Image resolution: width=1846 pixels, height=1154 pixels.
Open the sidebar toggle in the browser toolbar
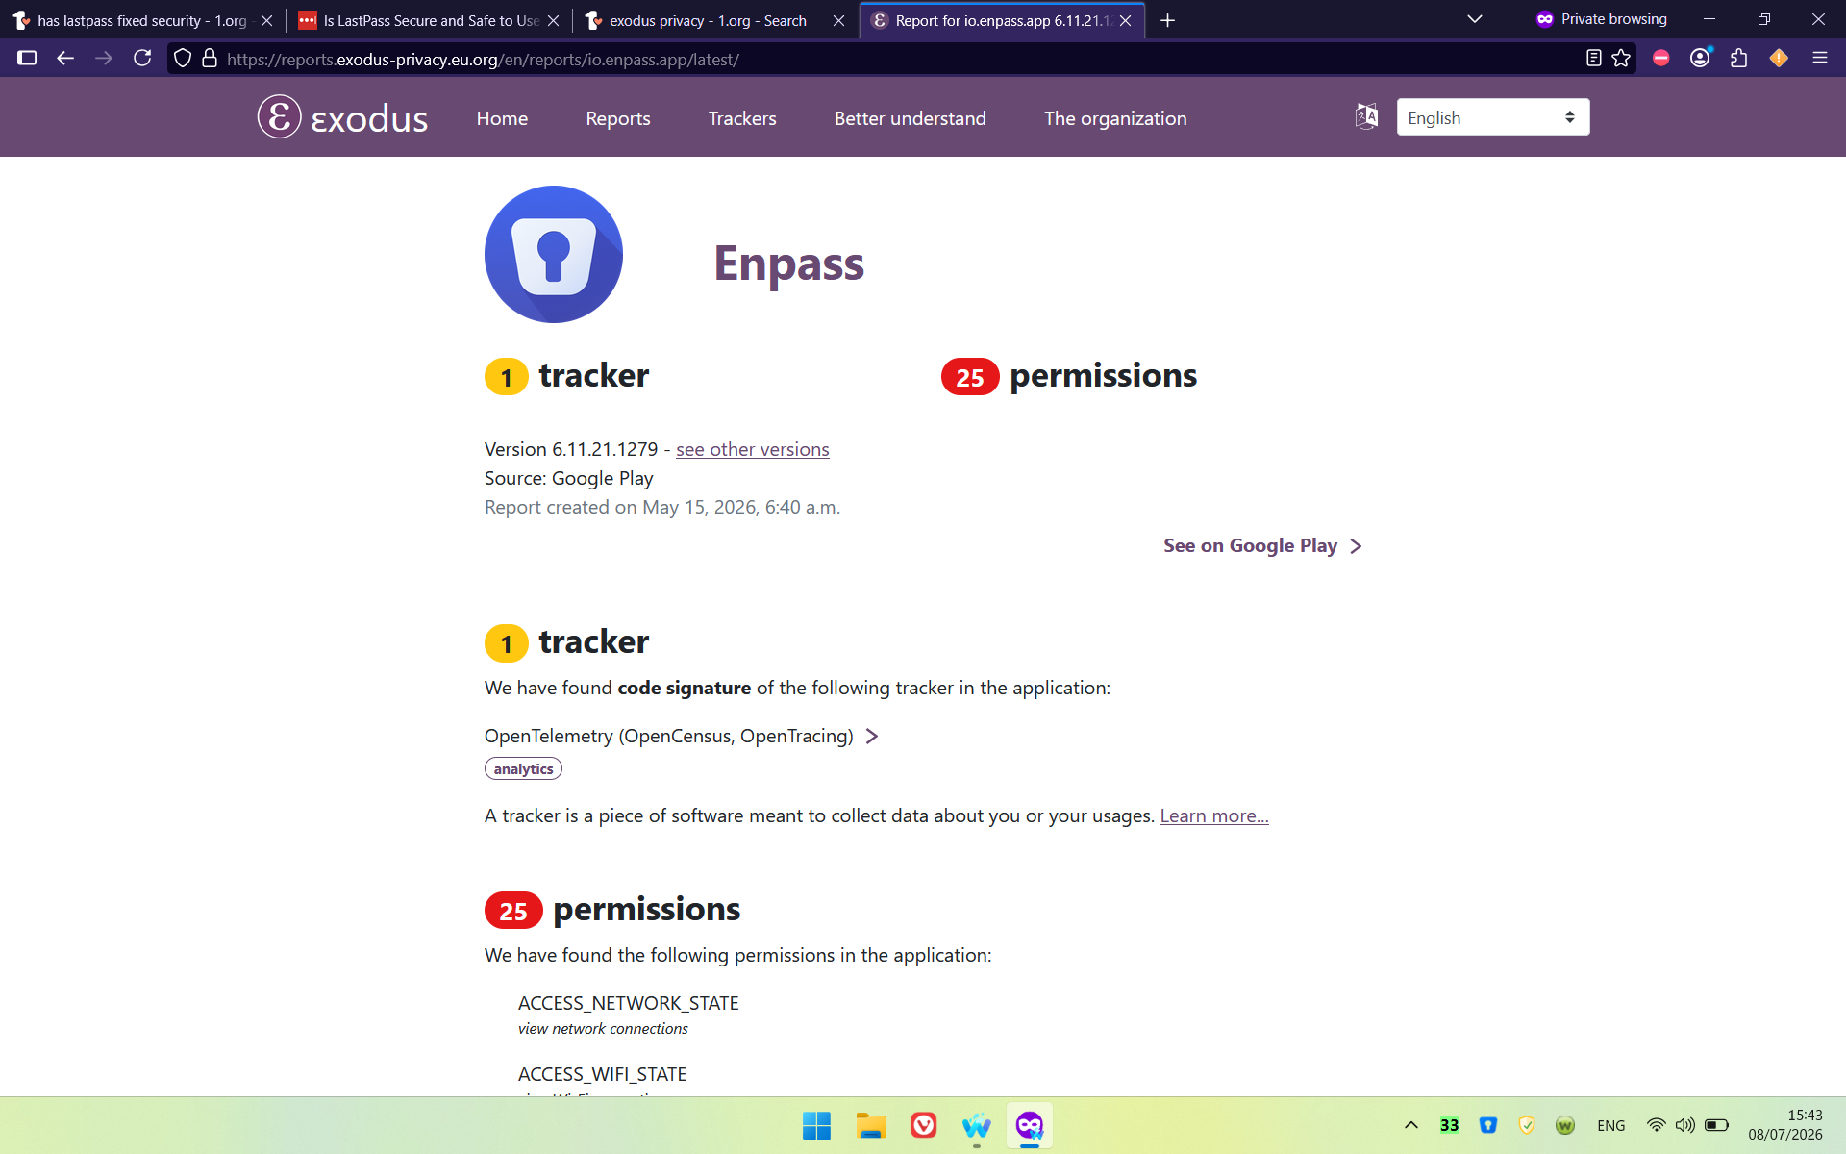pos(27,59)
